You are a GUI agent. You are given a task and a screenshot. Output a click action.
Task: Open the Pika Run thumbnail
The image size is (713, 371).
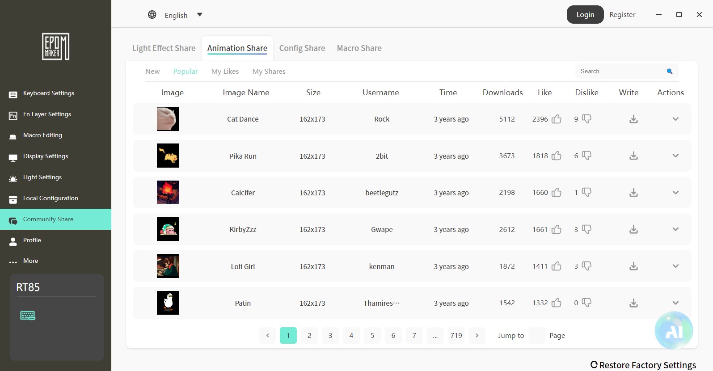click(168, 156)
